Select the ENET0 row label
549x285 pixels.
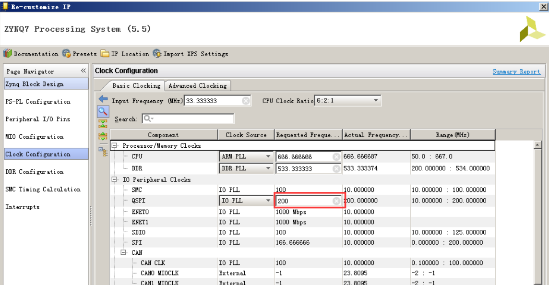pyautogui.click(x=140, y=212)
